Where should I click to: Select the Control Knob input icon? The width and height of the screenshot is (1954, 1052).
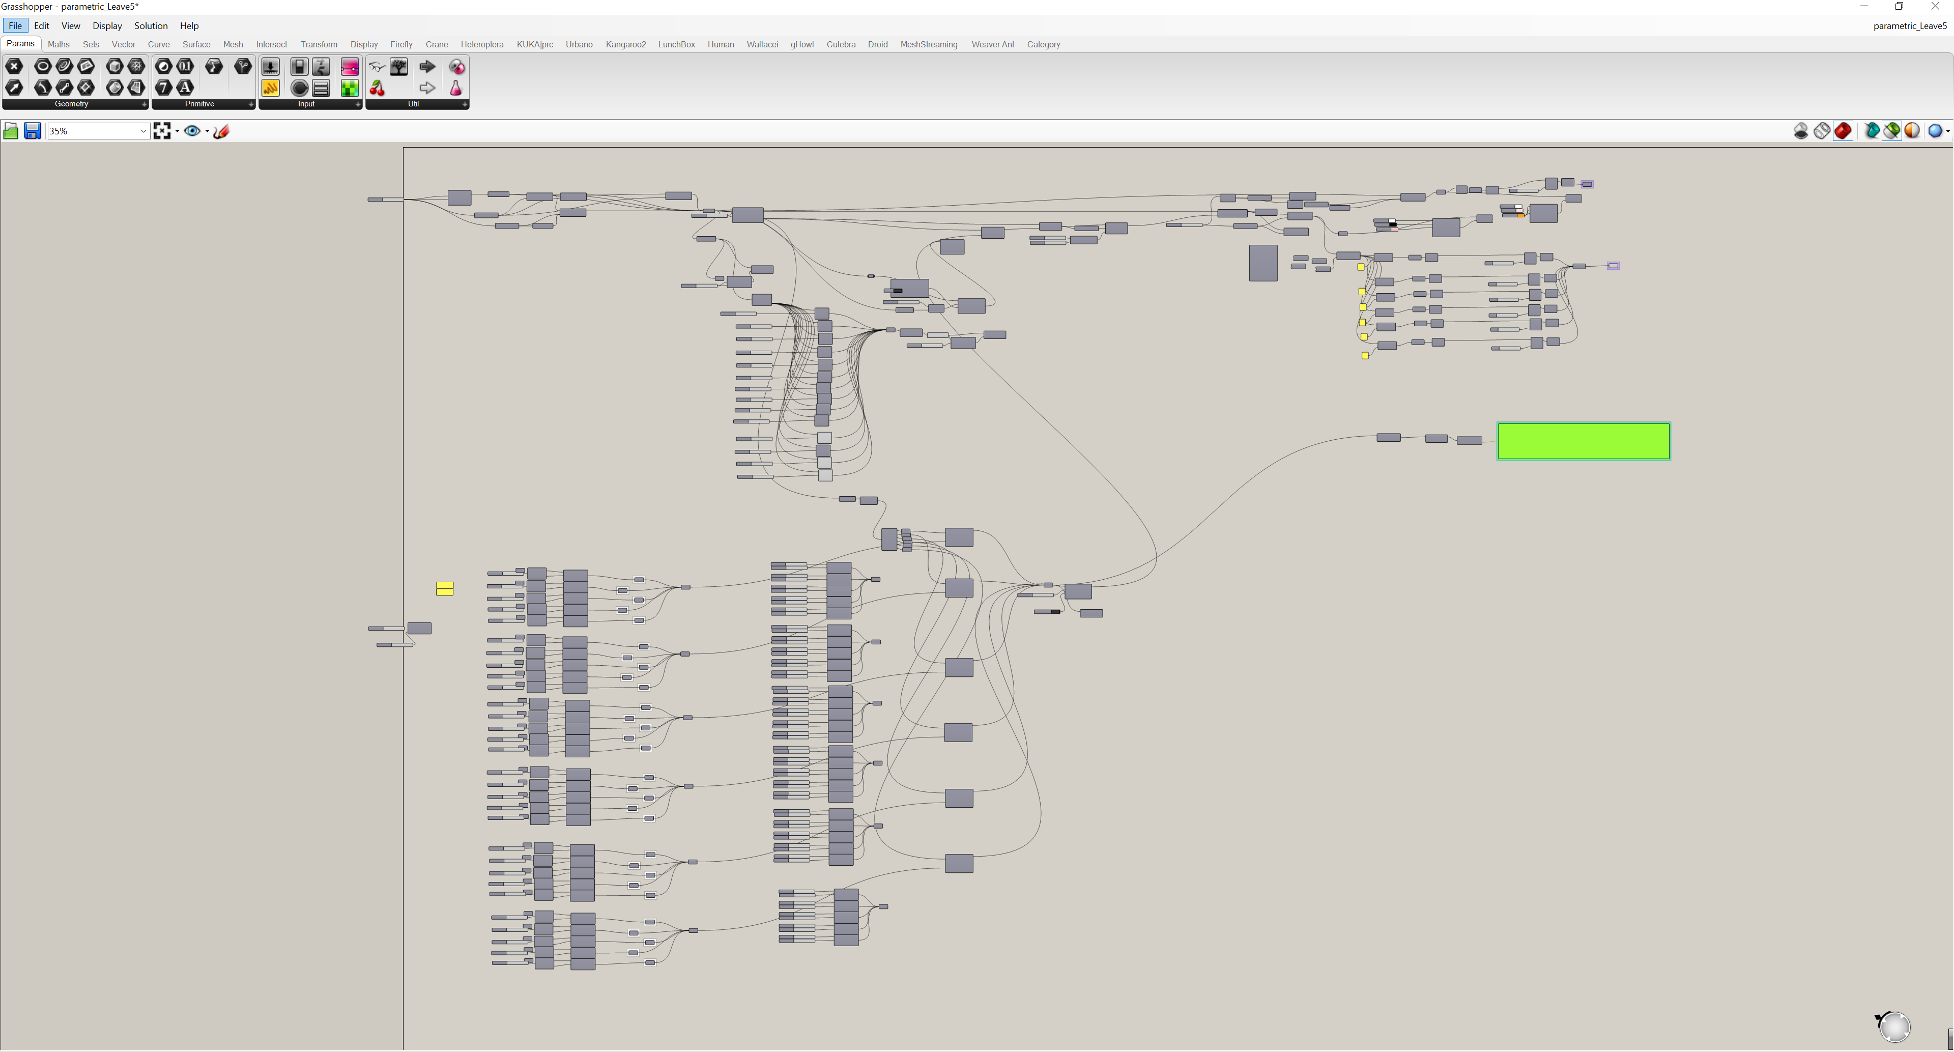[x=300, y=88]
